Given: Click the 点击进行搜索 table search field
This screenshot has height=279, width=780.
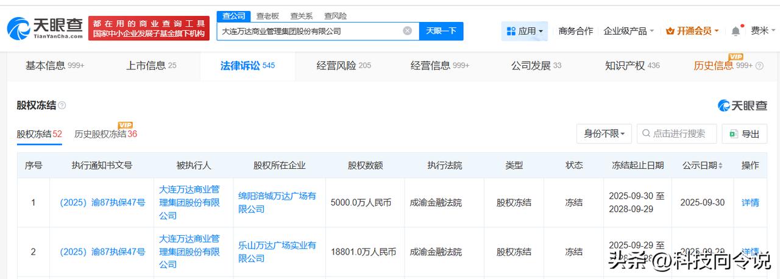Looking at the screenshot, I should pos(677,133).
